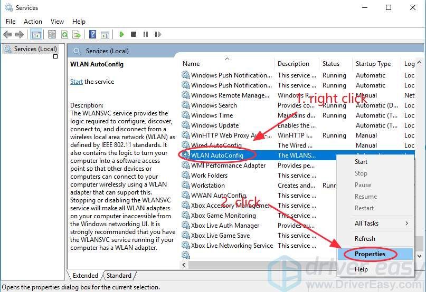This screenshot has height=292, width=426.
Task: Click gear icon of WMI Performance Adapter
Action: [x=186, y=166]
